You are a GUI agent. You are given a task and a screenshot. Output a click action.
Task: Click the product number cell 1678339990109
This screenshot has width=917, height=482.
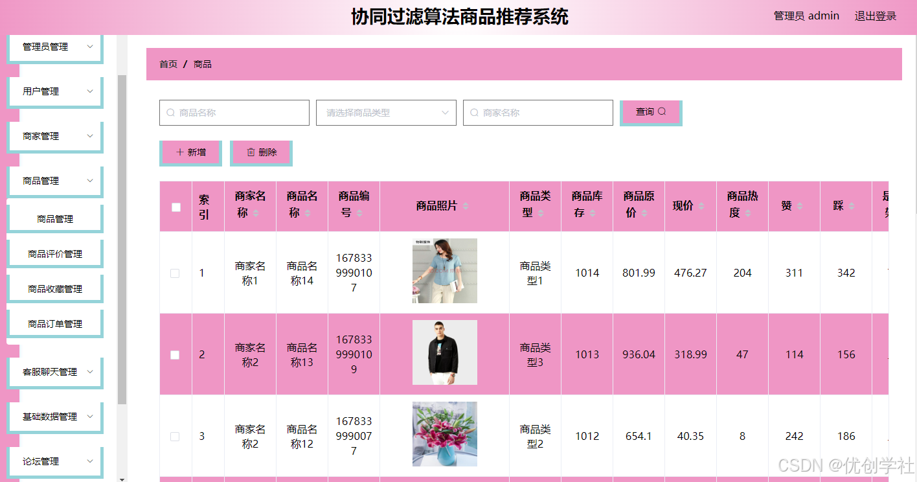354,354
